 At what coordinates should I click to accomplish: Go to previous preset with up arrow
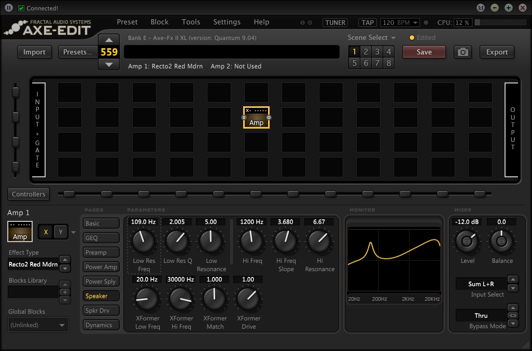click(109, 40)
